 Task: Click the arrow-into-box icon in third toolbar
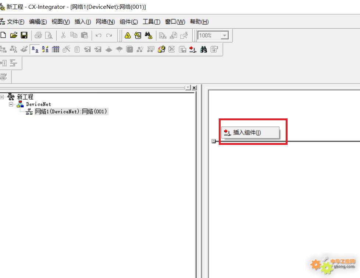tap(3, 63)
